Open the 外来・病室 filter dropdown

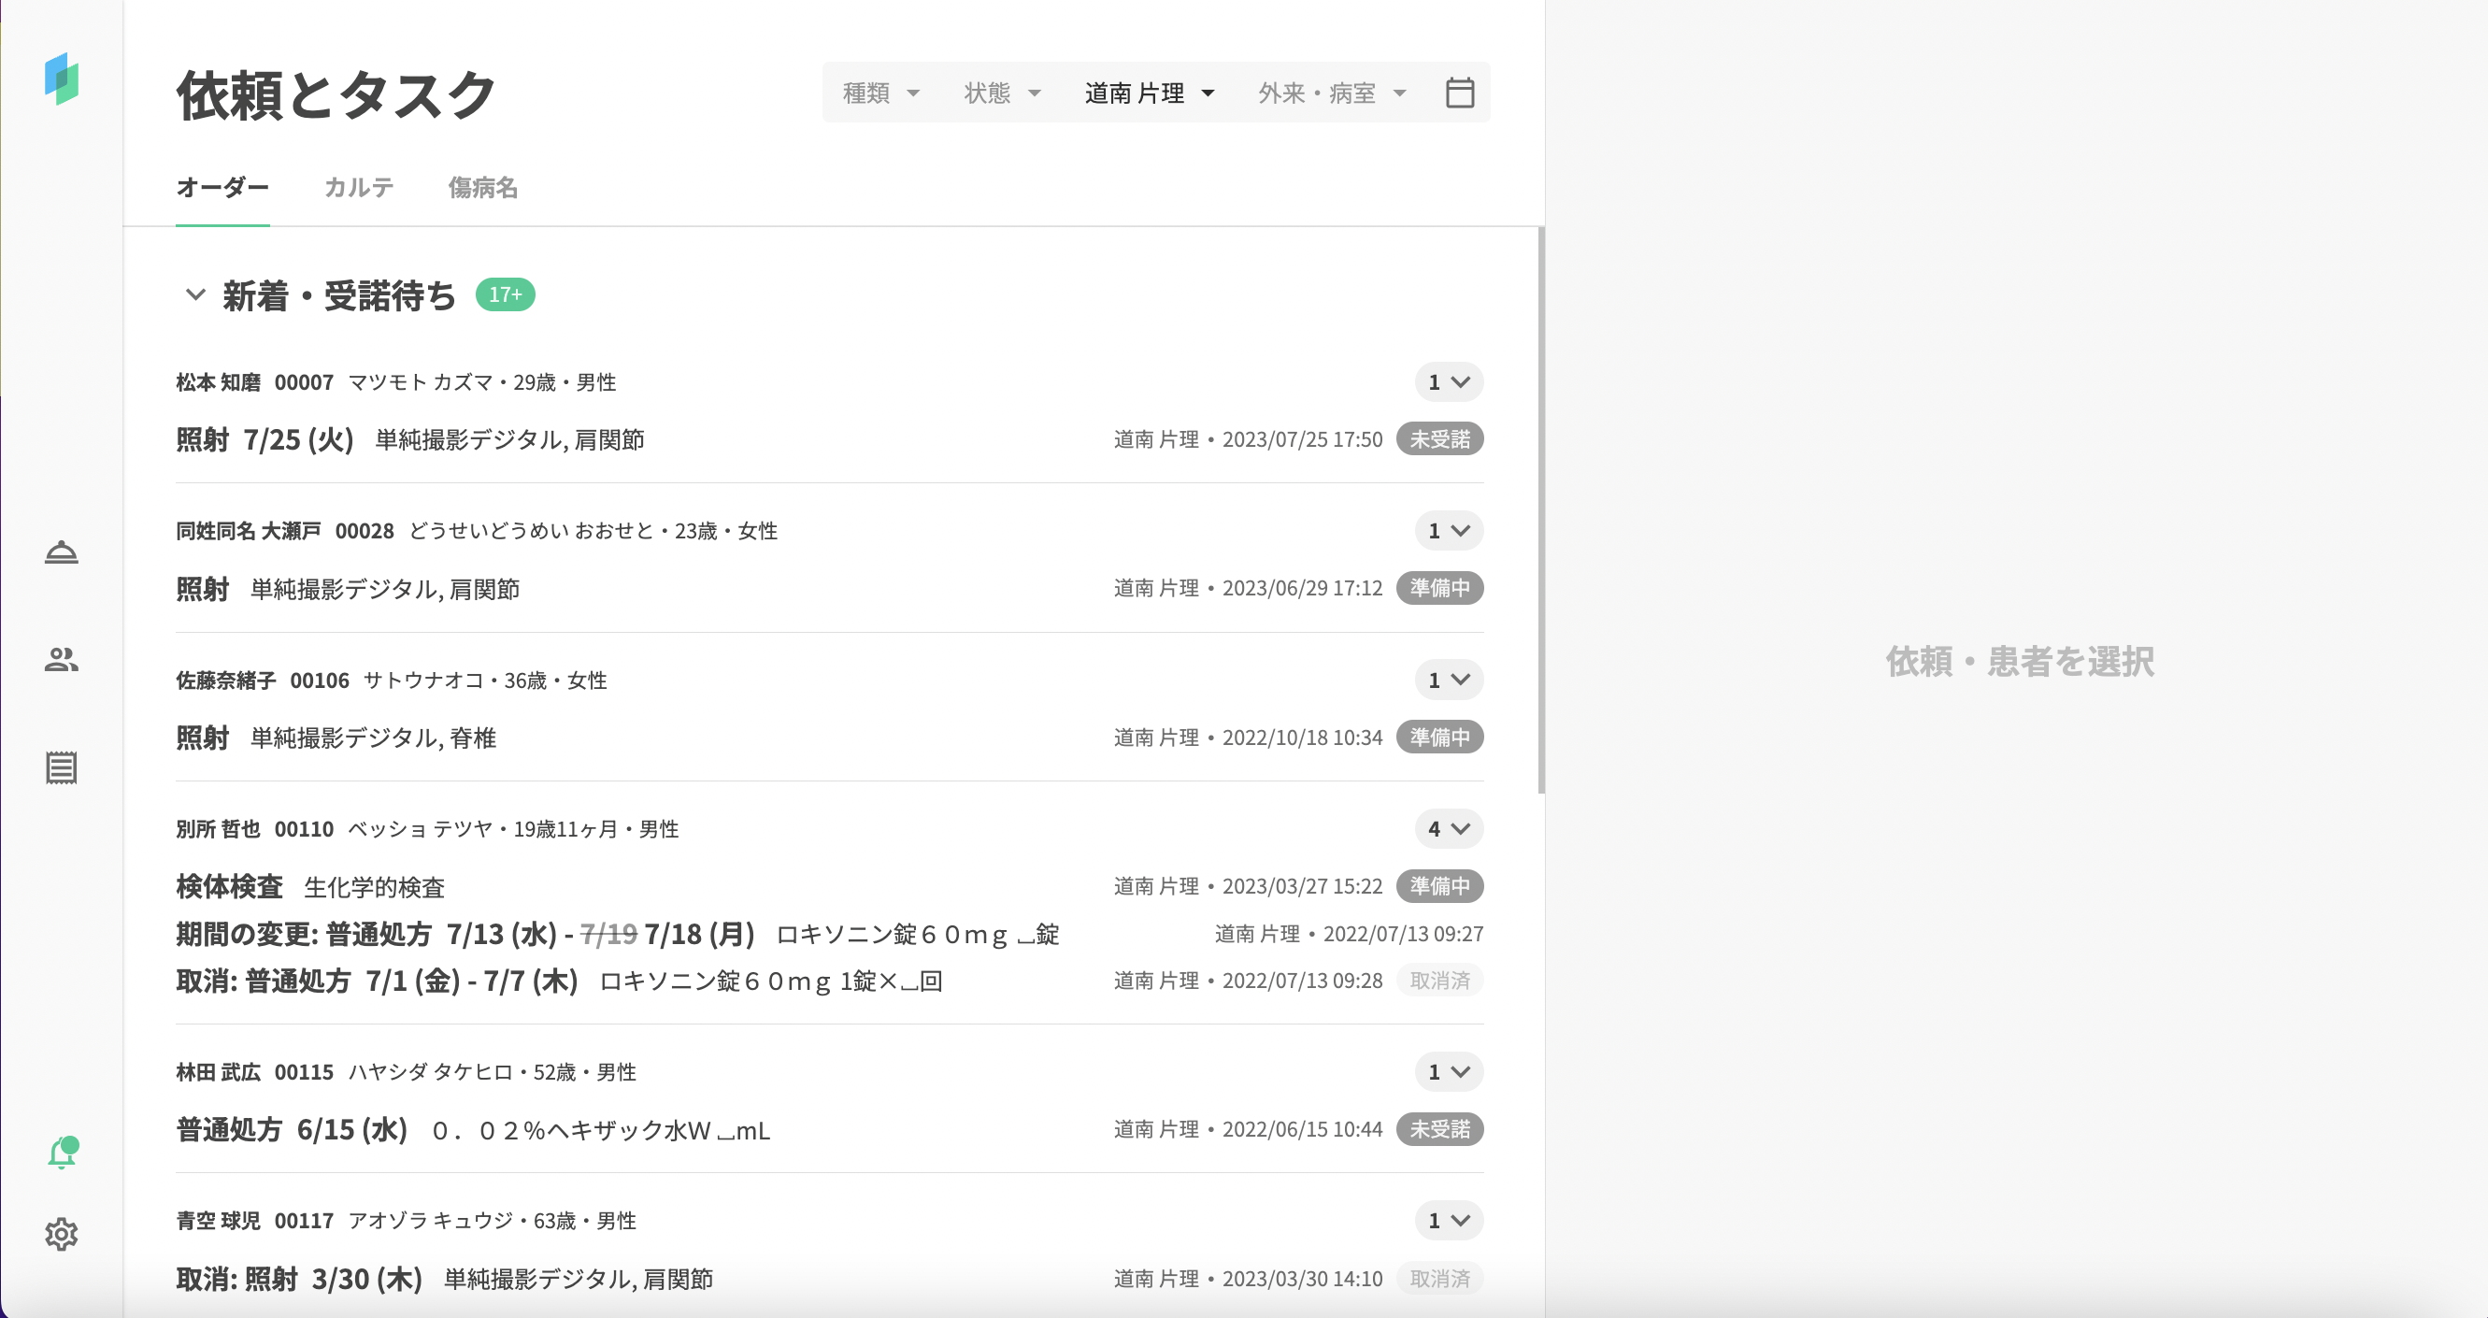coord(1331,93)
